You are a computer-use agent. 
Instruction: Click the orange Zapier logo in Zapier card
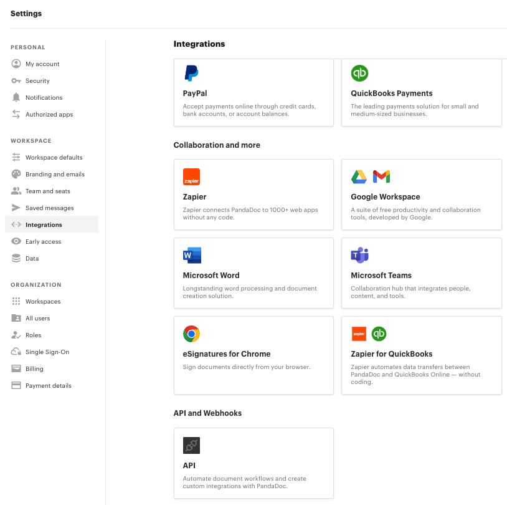tap(191, 177)
